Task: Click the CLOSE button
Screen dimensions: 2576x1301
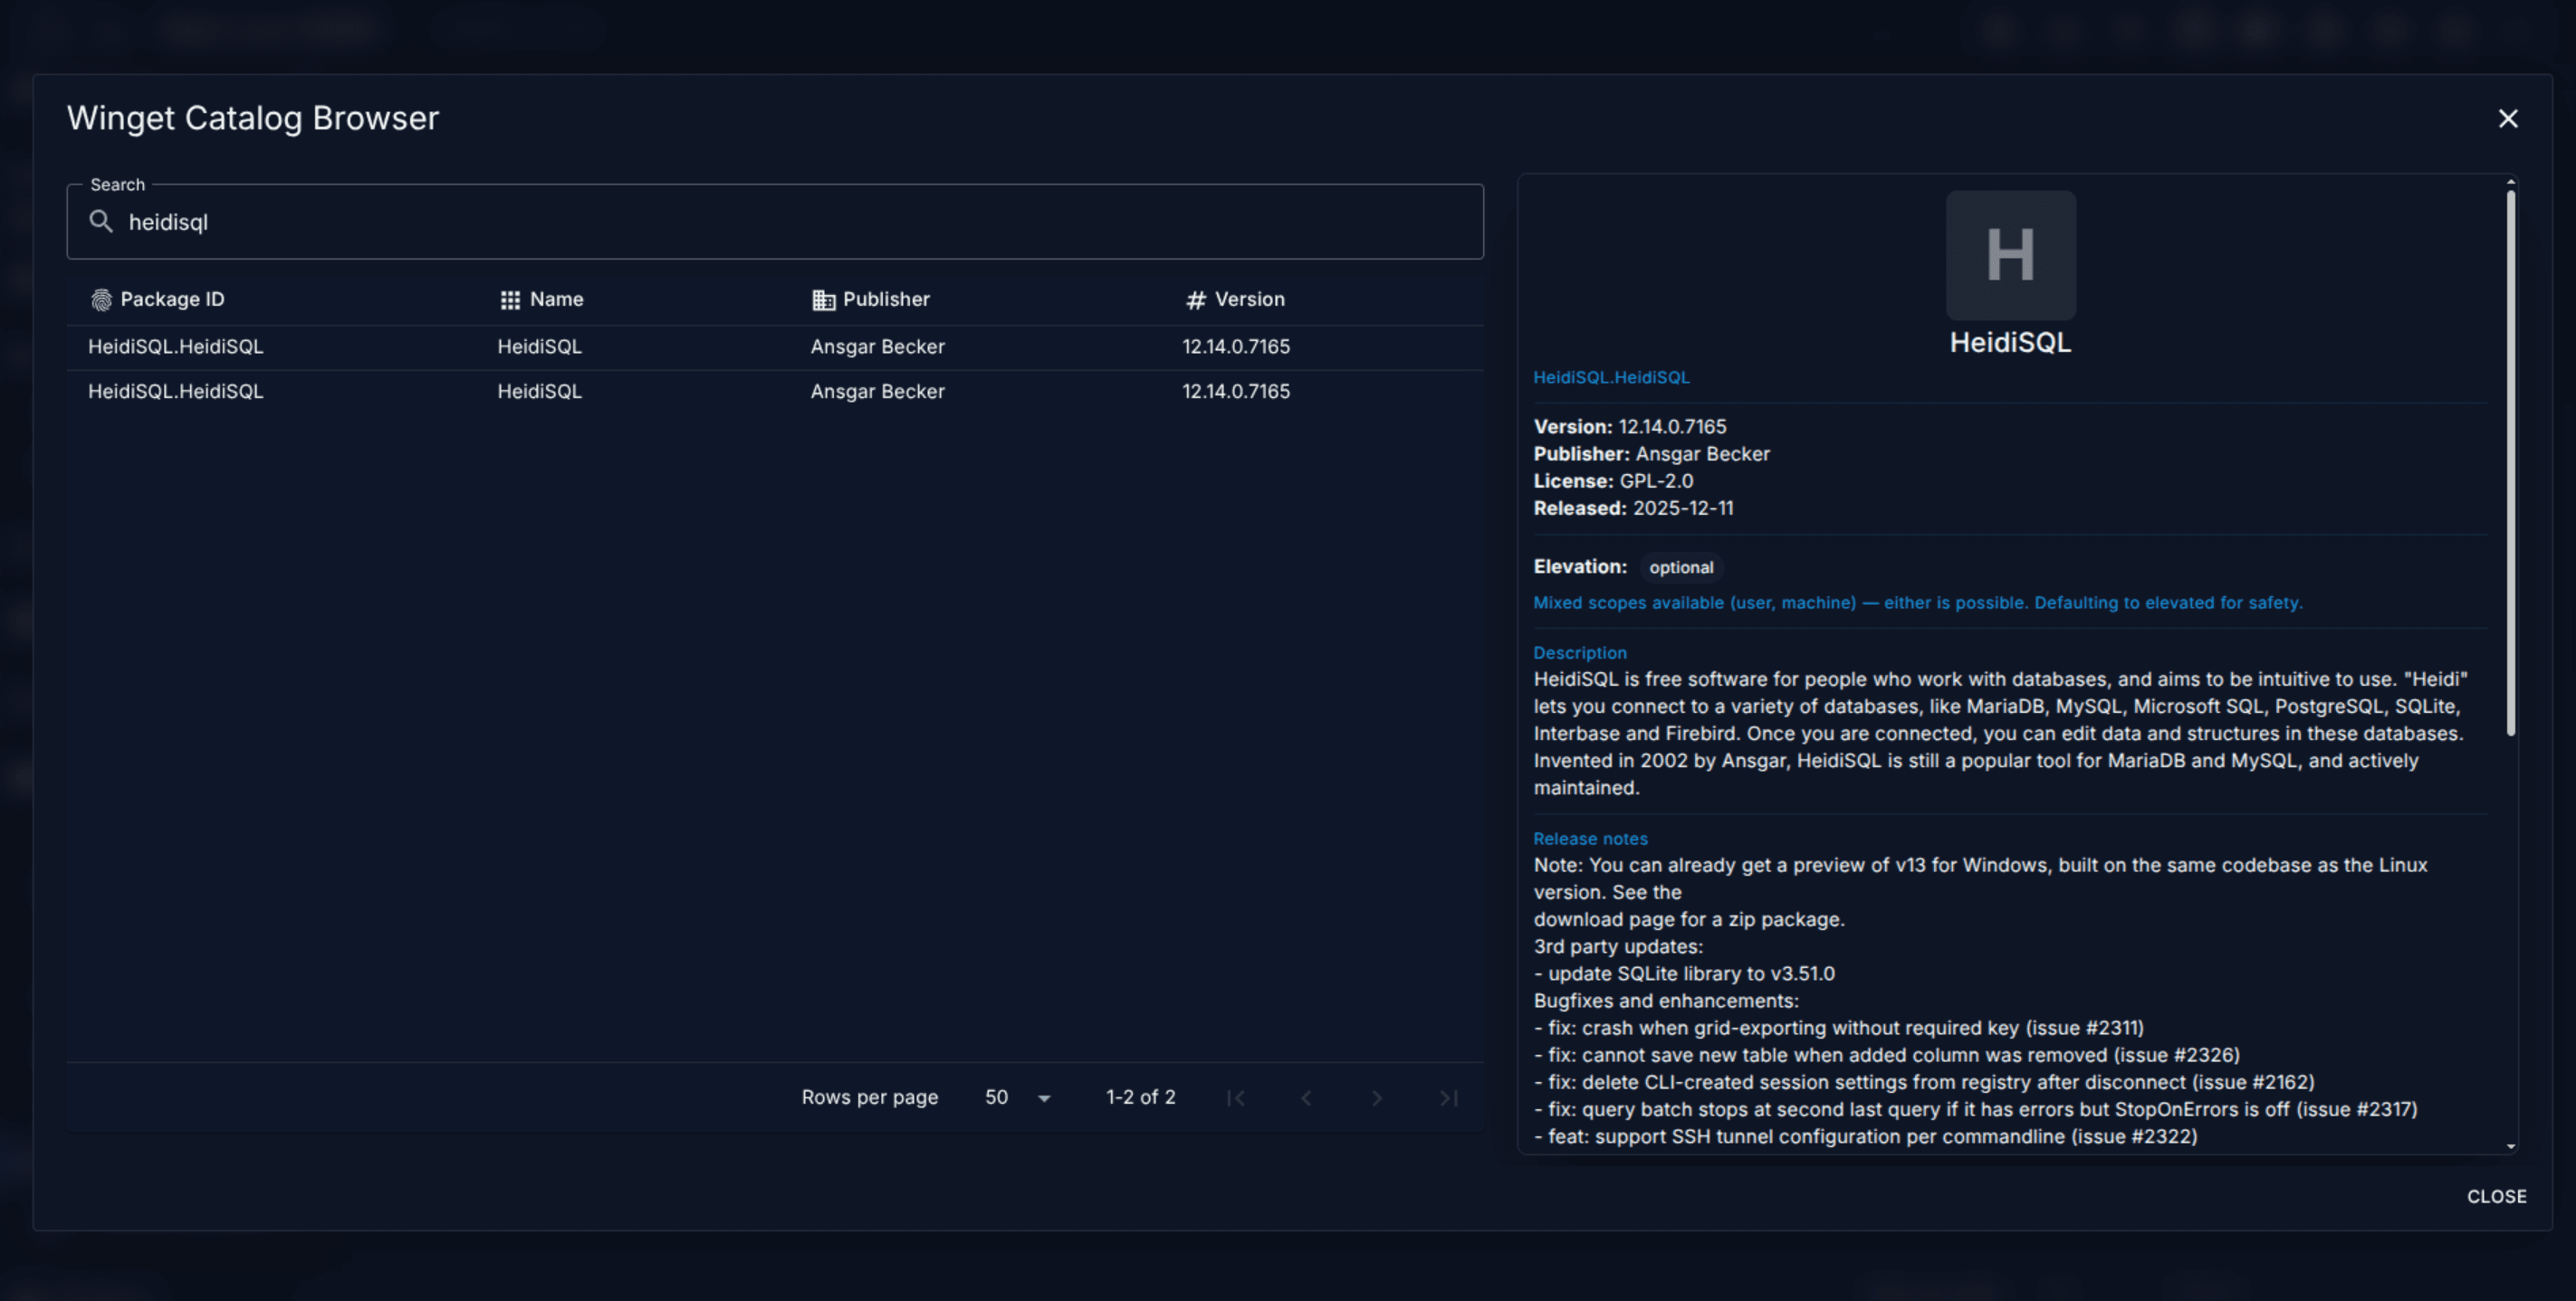Action: point(2496,1196)
